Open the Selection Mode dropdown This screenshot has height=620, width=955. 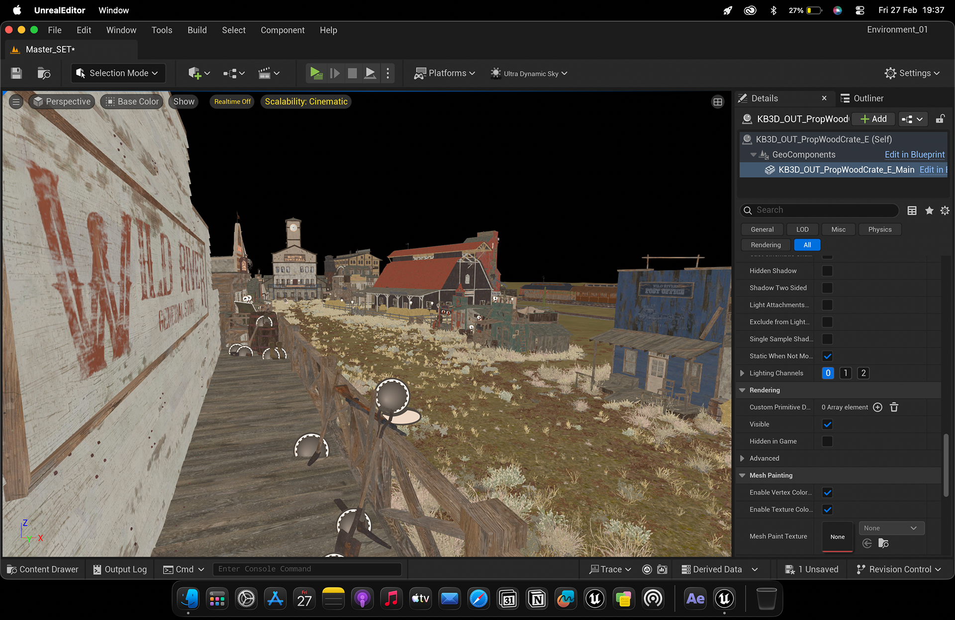click(x=118, y=74)
